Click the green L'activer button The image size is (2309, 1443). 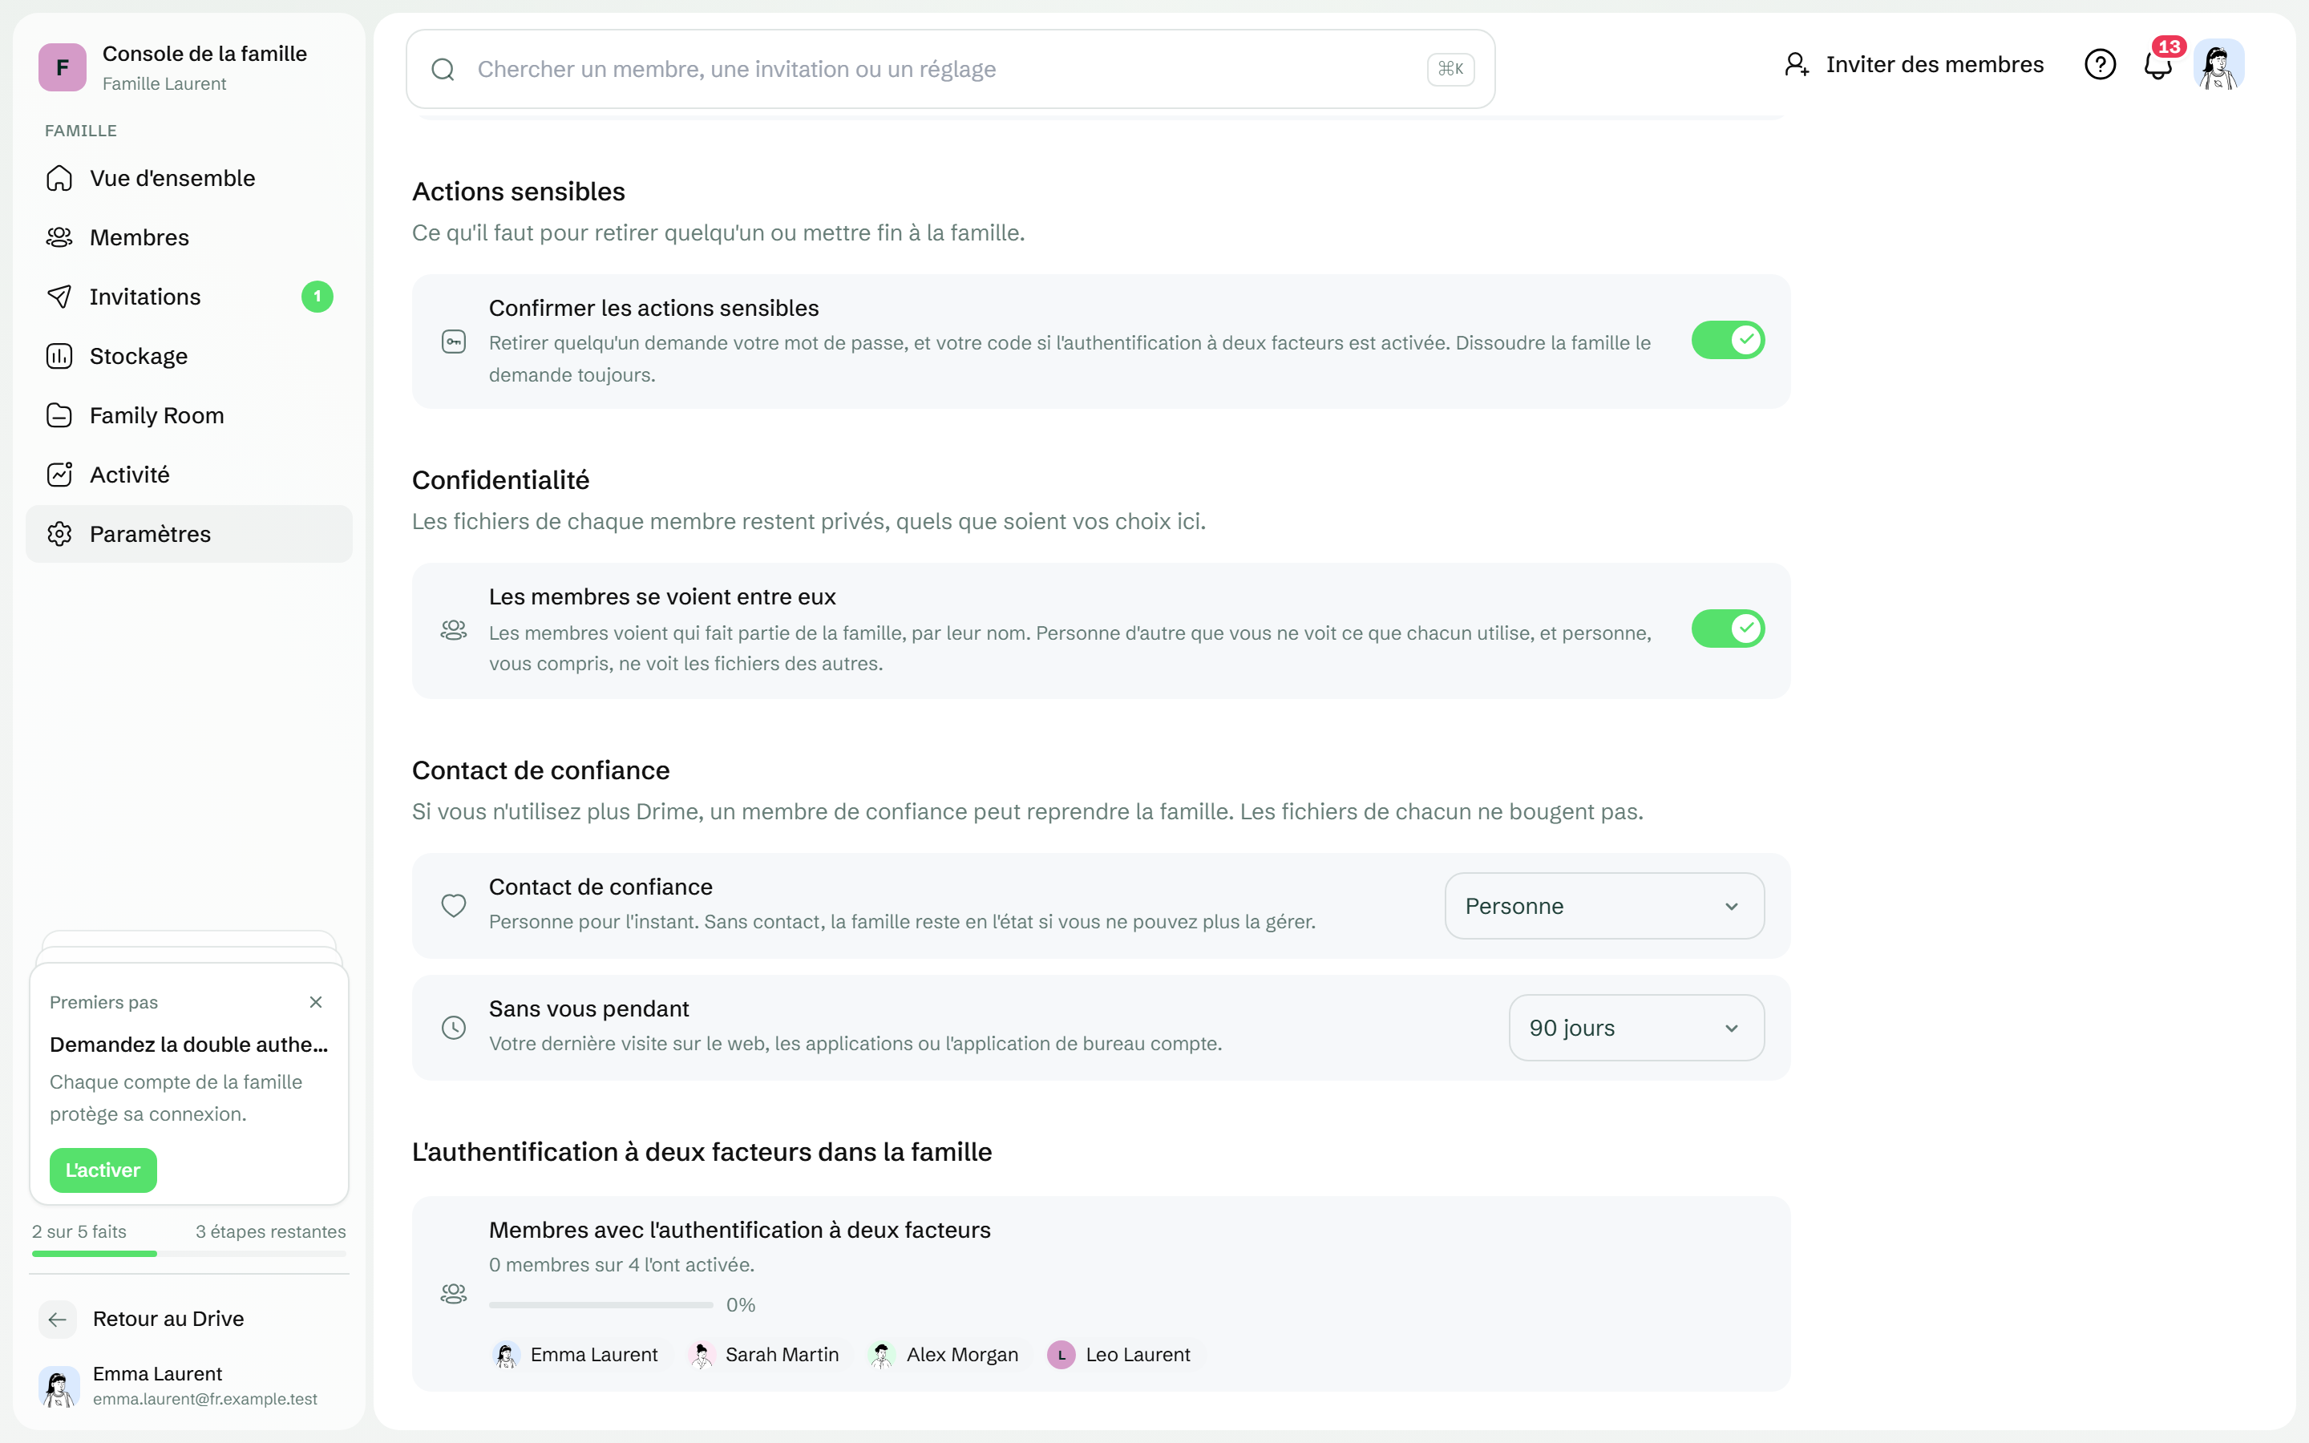pos(103,1170)
